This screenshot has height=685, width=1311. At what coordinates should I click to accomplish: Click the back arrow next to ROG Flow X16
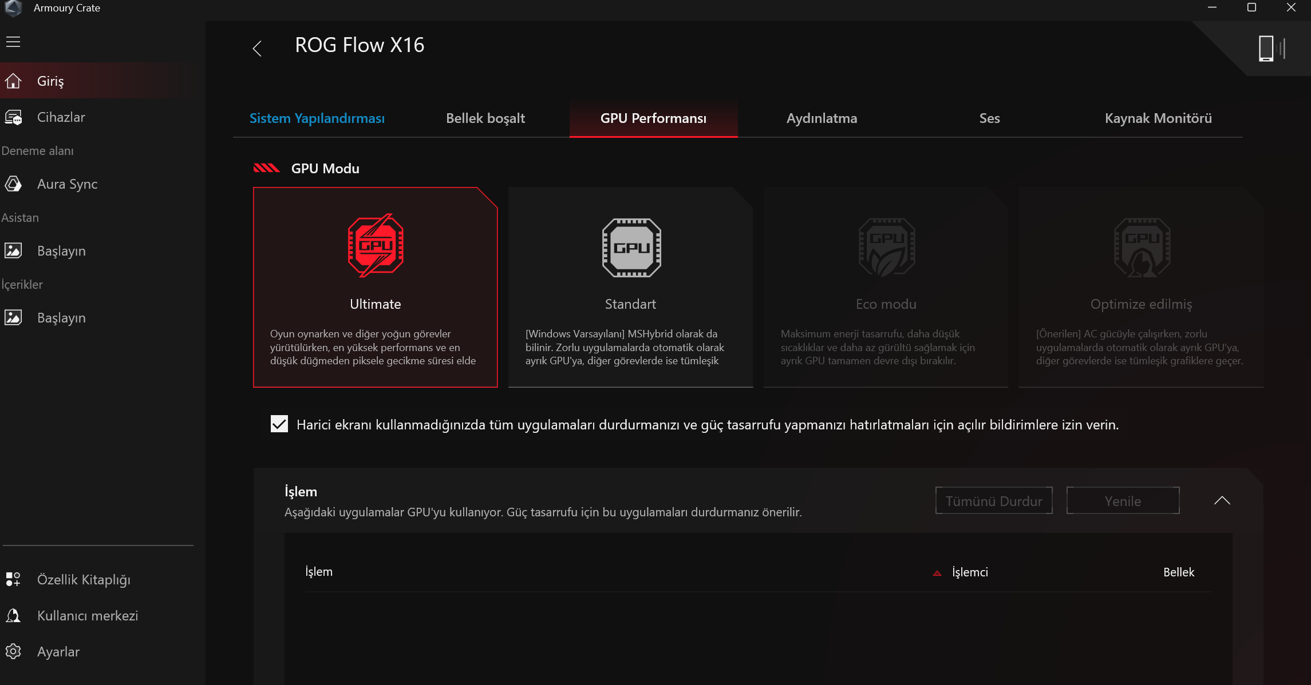(x=257, y=48)
